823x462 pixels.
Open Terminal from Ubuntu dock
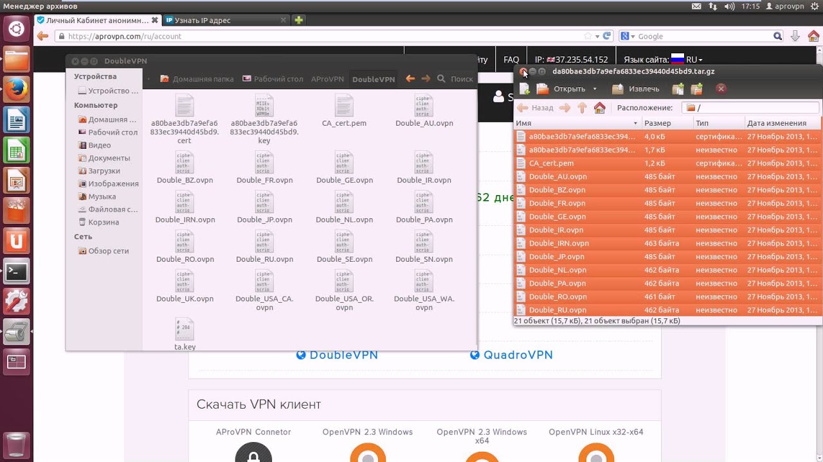click(16, 272)
